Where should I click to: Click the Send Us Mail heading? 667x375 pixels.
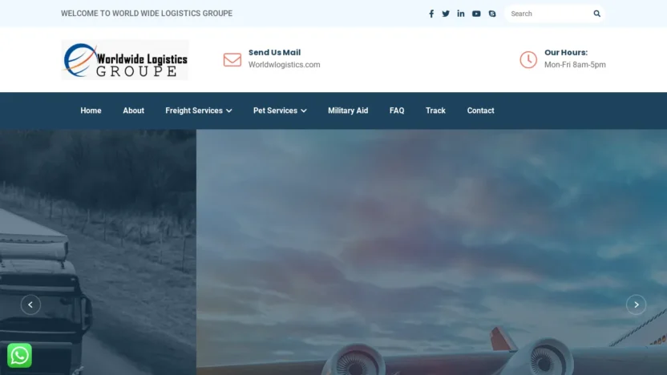coord(274,52)
